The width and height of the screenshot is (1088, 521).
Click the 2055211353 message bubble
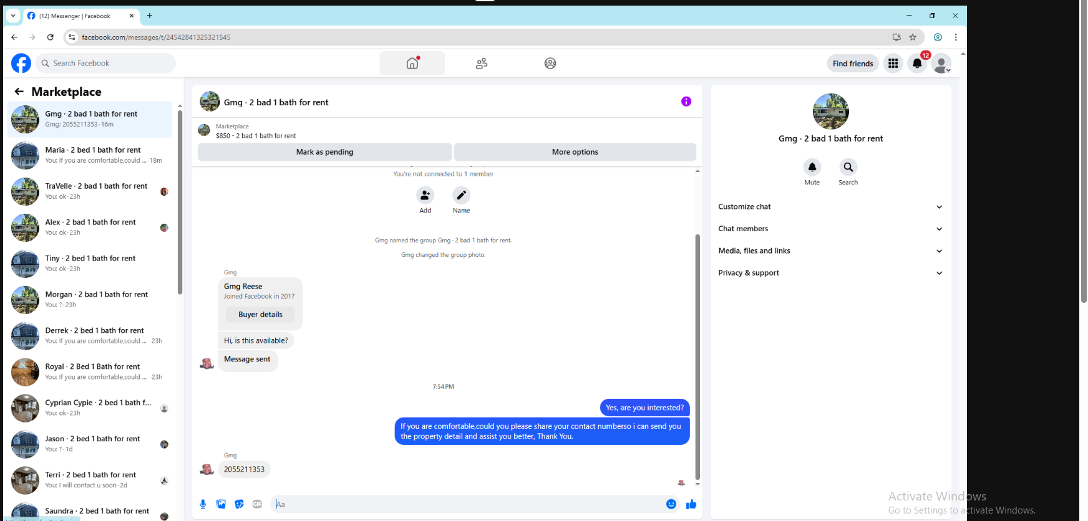point(244,469)
